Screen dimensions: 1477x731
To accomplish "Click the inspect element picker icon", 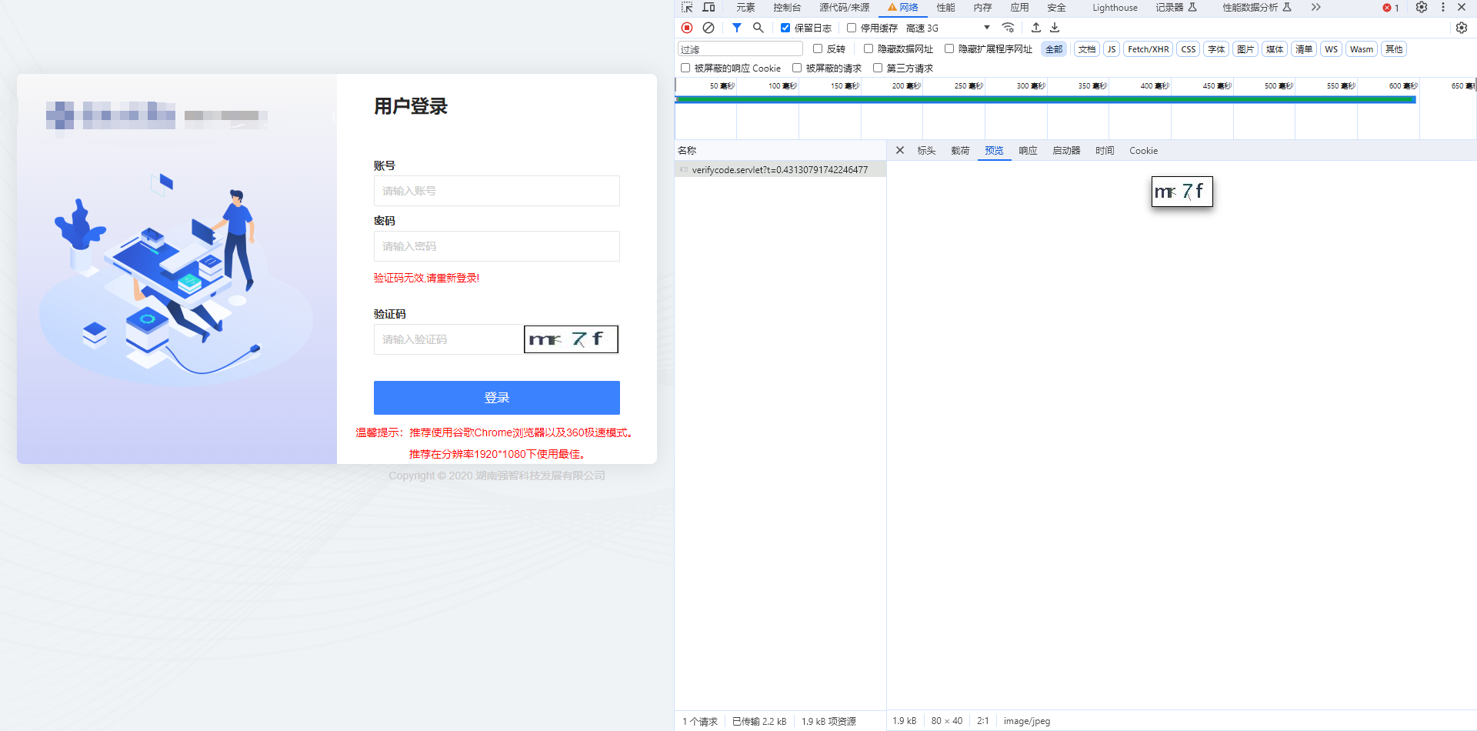I will click(x=687, y=8).
